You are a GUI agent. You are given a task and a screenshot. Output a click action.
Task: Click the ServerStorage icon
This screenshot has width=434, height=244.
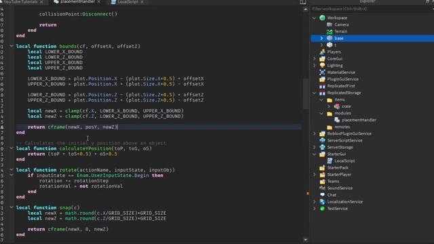click(322, 148)
